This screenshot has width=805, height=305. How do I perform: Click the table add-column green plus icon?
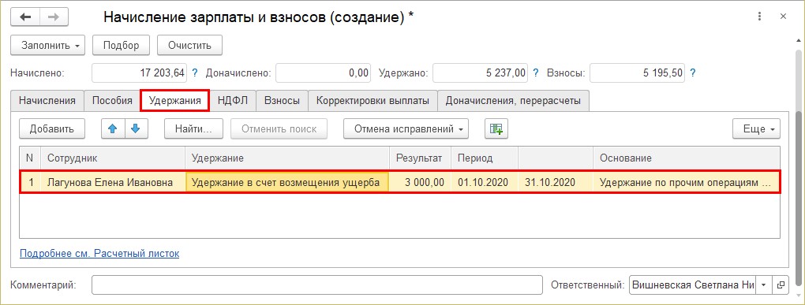(496, 128)
